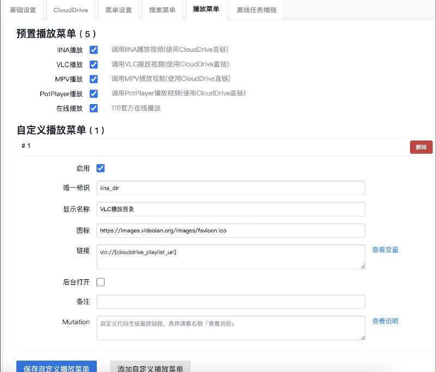Toggle the IINA播放 checkbox
This screenshot has height=372, width=436.
(x=94, y=49)
